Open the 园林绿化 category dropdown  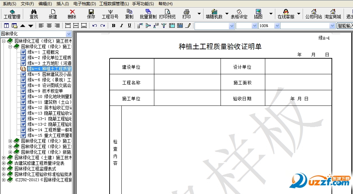(x=69, y=34)
